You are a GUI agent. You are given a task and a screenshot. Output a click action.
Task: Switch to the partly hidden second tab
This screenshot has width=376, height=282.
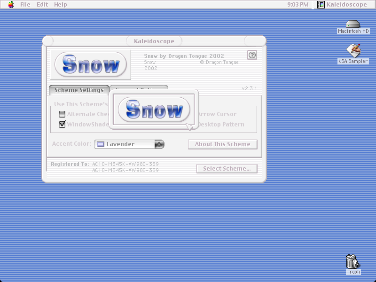[x=139, y=88]
